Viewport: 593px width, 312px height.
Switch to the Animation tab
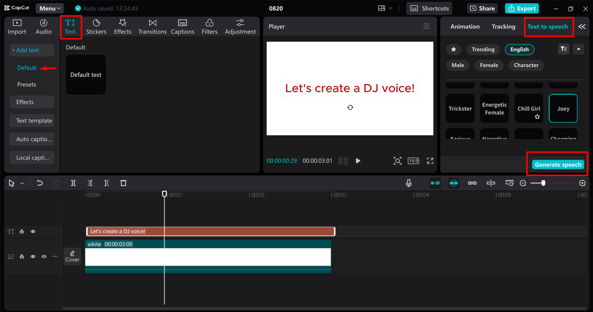click(x=465, y=26)
